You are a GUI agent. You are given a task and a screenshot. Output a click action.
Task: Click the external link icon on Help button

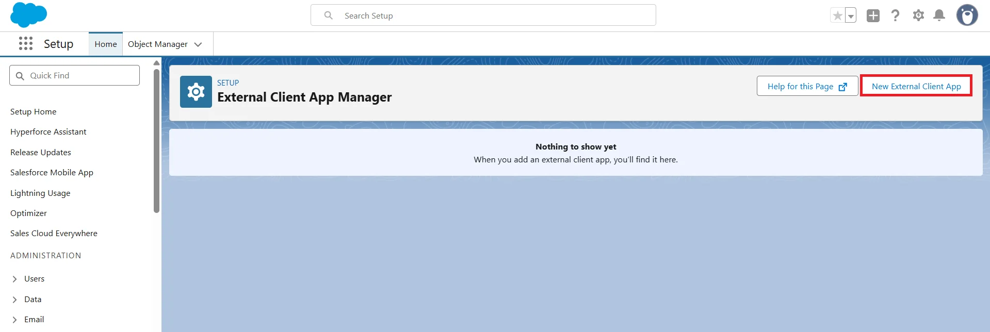[x=843, y=87]
